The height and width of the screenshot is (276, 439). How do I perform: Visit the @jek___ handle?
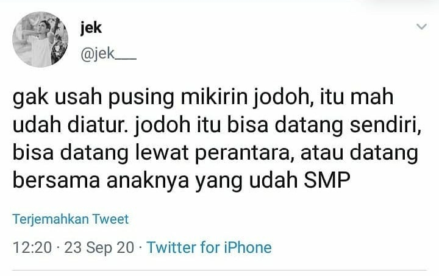(109, 54)
